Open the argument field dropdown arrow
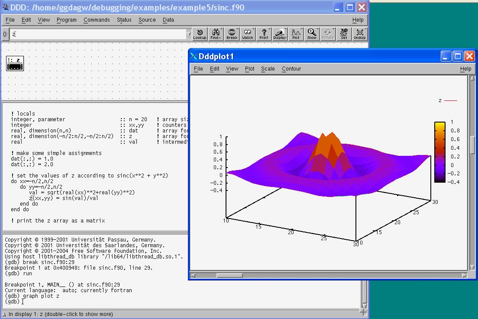 pos(188,34)
